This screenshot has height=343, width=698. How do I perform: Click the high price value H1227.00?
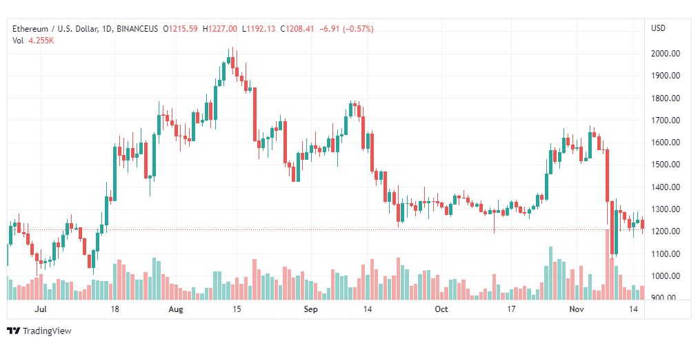click(219, 28)
